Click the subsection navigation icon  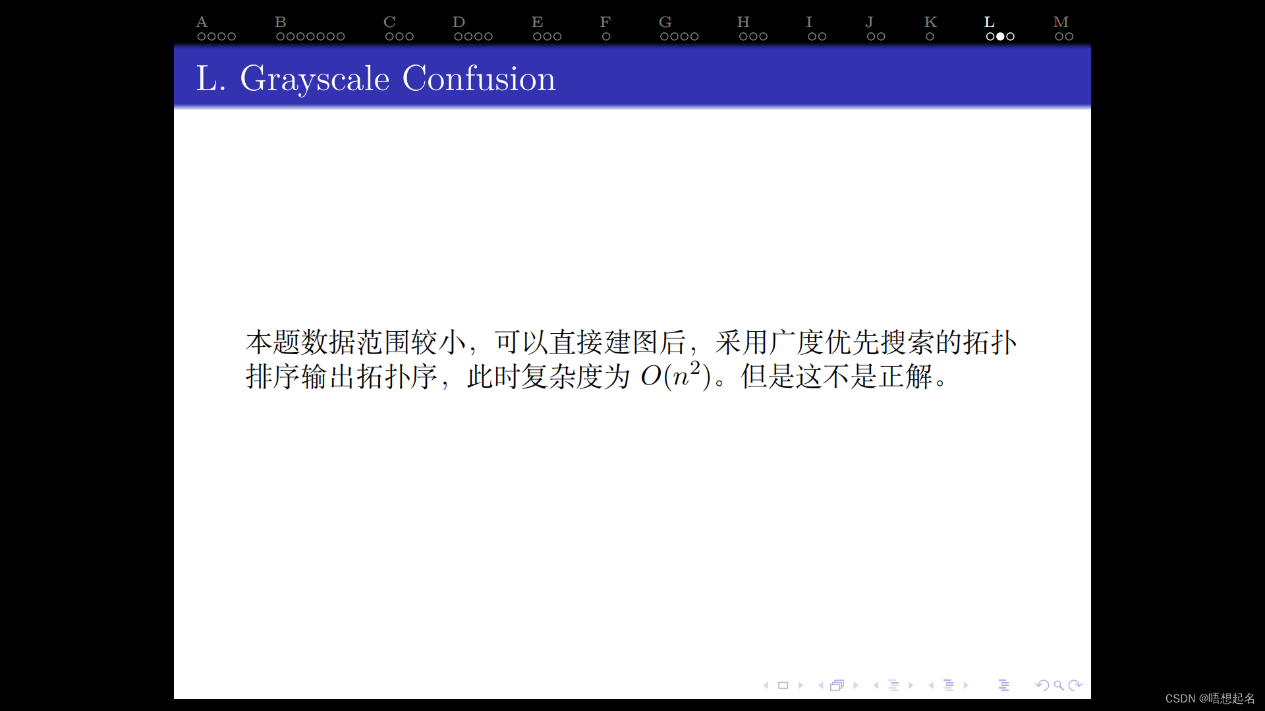coord(893,685)
